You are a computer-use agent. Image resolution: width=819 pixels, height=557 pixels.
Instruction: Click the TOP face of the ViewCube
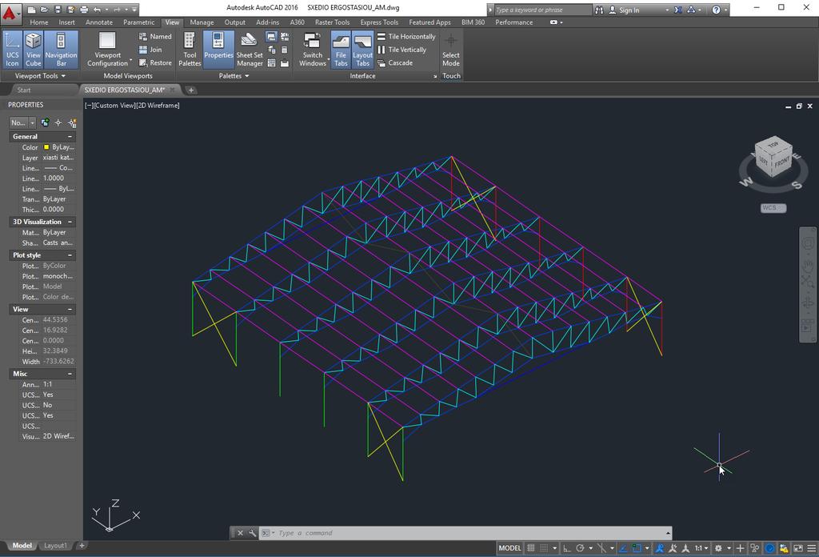pyautogui.click(x=773, y=144)
